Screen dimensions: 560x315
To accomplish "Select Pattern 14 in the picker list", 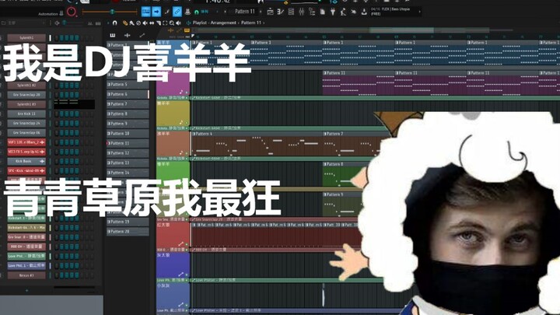I will coord(128,173).
